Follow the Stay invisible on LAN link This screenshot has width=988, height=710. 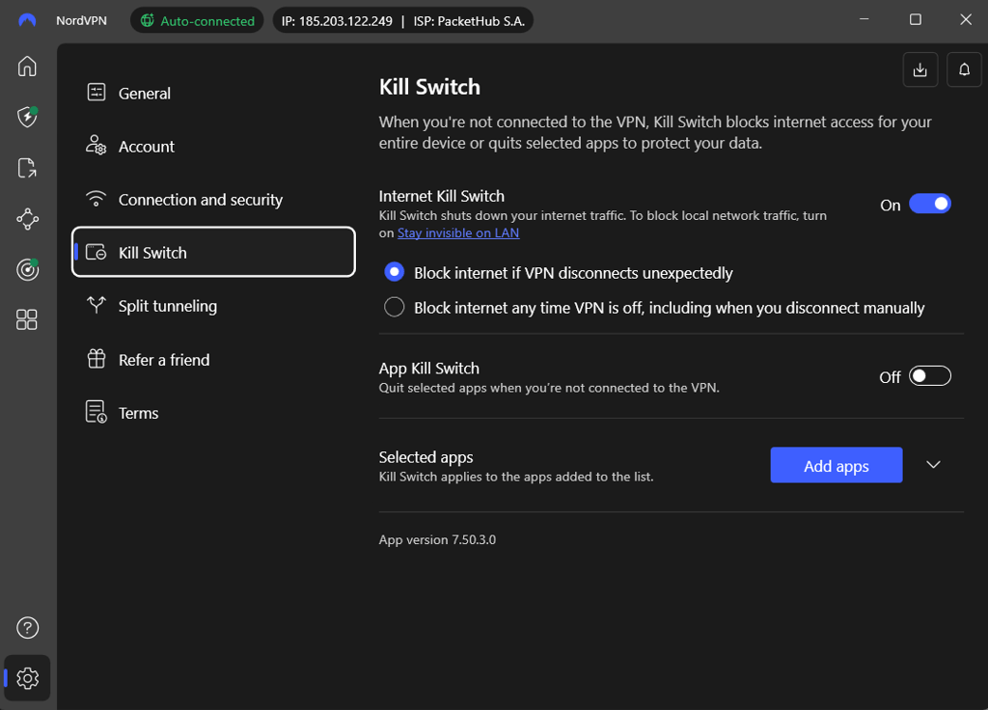coord(458,233)
